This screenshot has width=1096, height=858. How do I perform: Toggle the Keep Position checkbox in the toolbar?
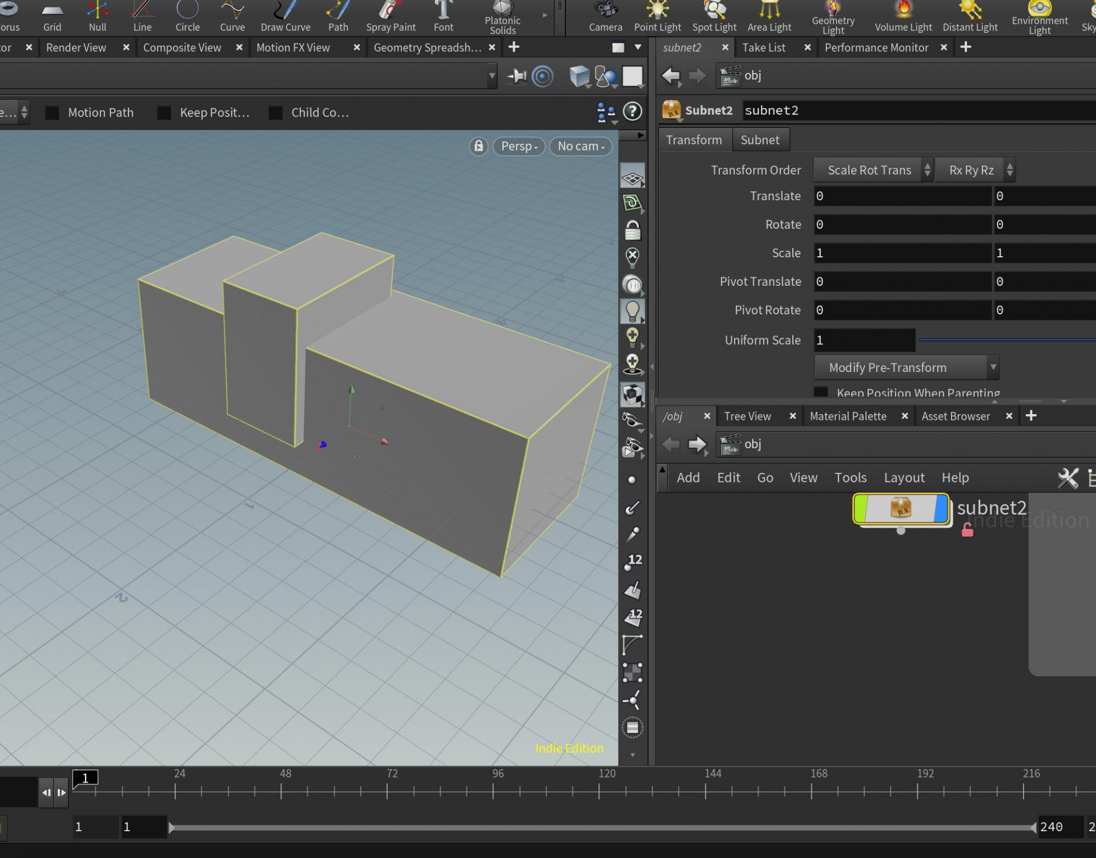164,113
